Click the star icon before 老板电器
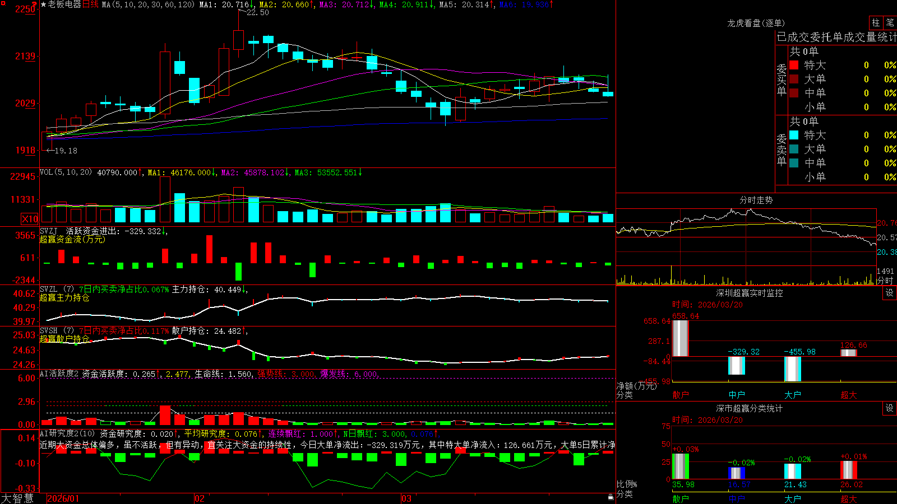This screenshot has width=897, height=504. click(44, 4)
